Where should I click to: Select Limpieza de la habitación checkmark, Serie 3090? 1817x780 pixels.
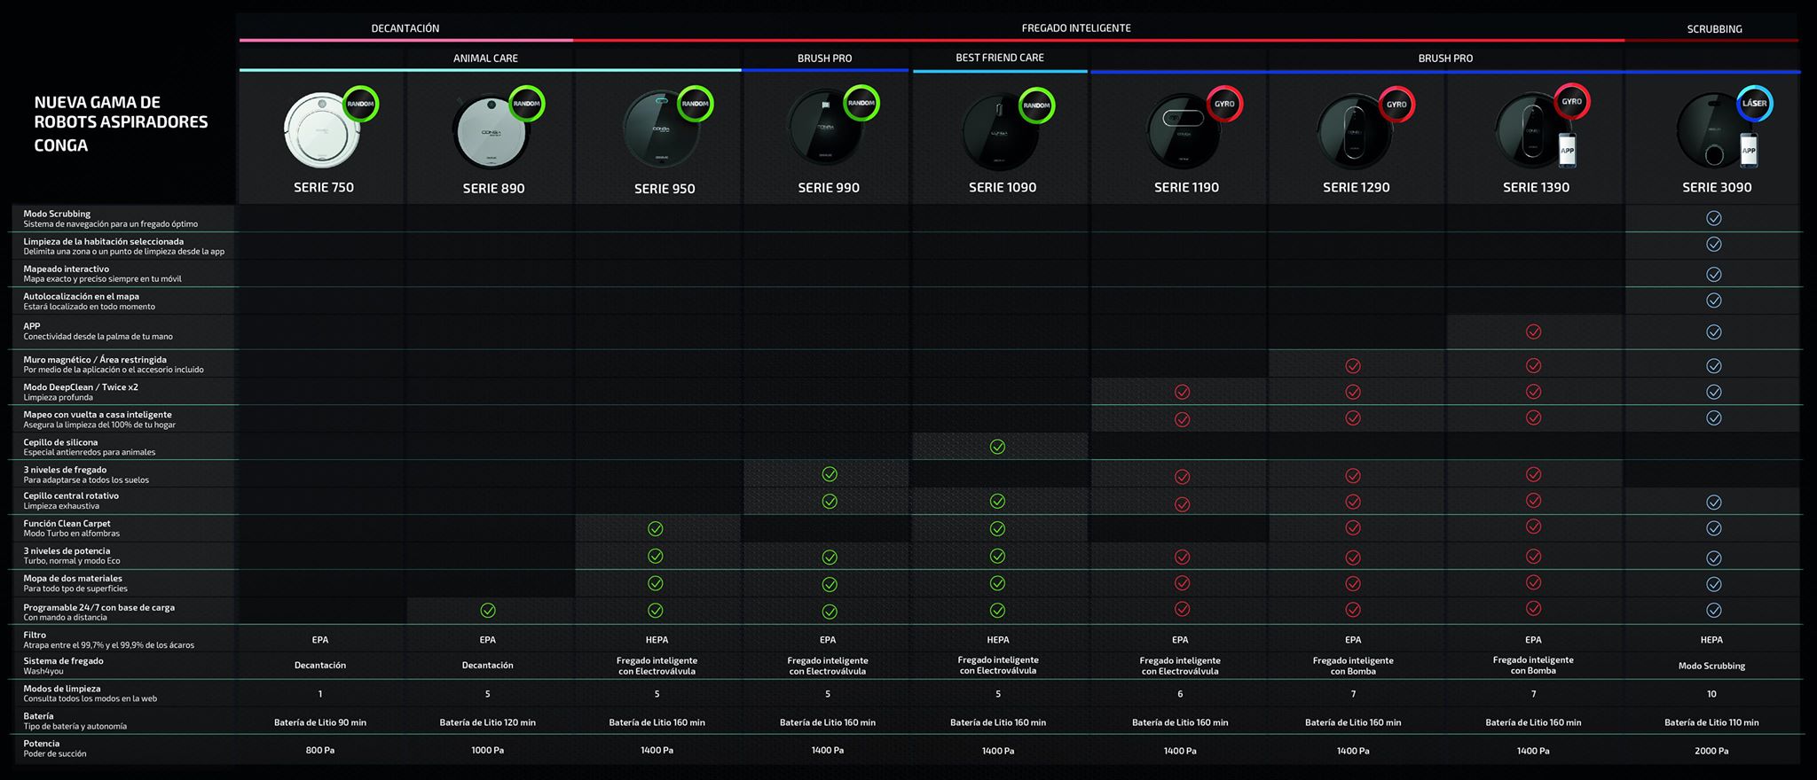1714,244
